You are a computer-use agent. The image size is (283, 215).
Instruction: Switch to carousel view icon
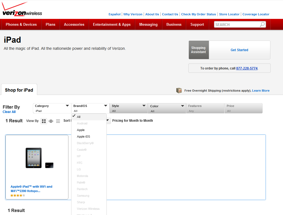click(51, 121)
